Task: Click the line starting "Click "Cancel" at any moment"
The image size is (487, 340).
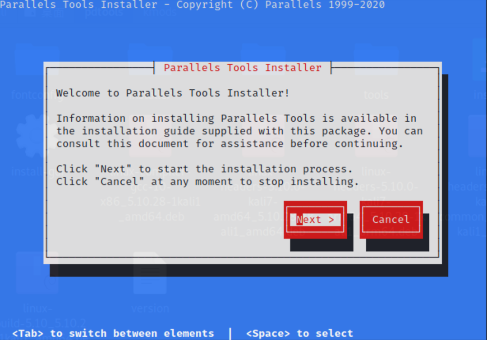Action: click(x=207, y=182)
